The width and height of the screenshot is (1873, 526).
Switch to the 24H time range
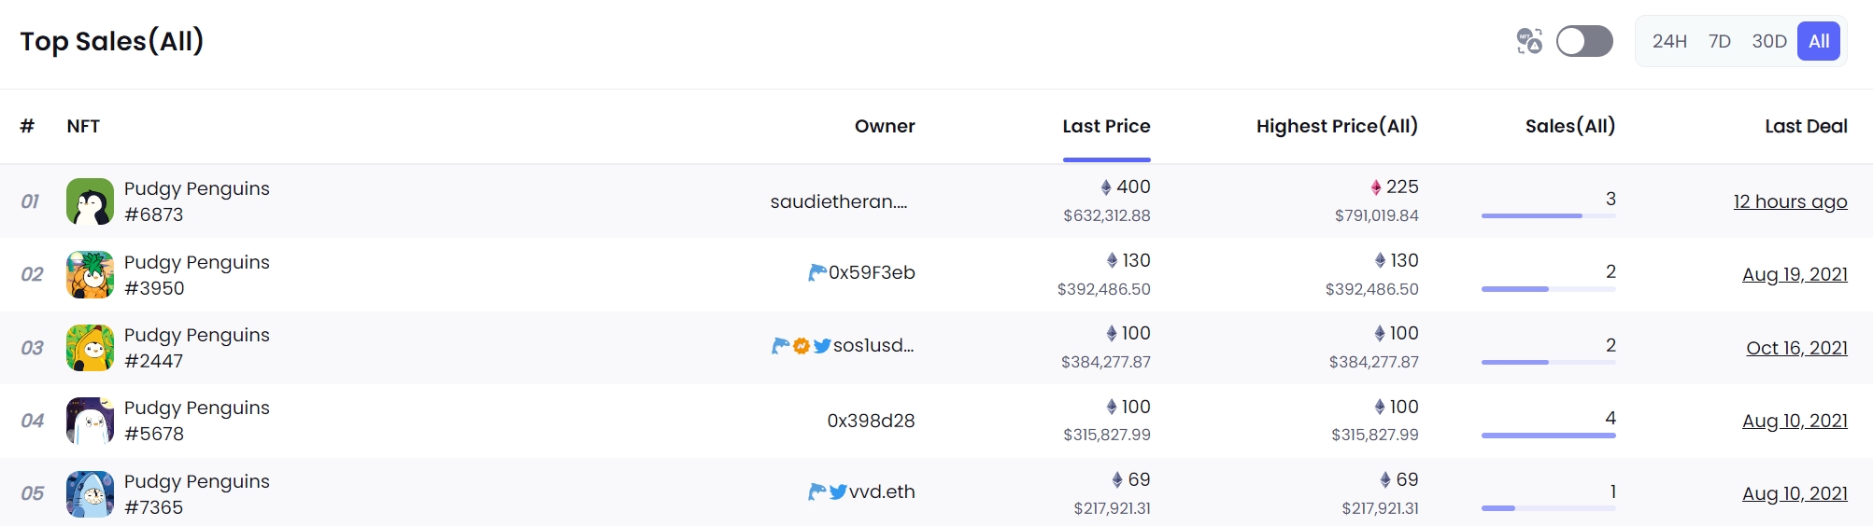pyautogui.click(x=1669, y=41)
